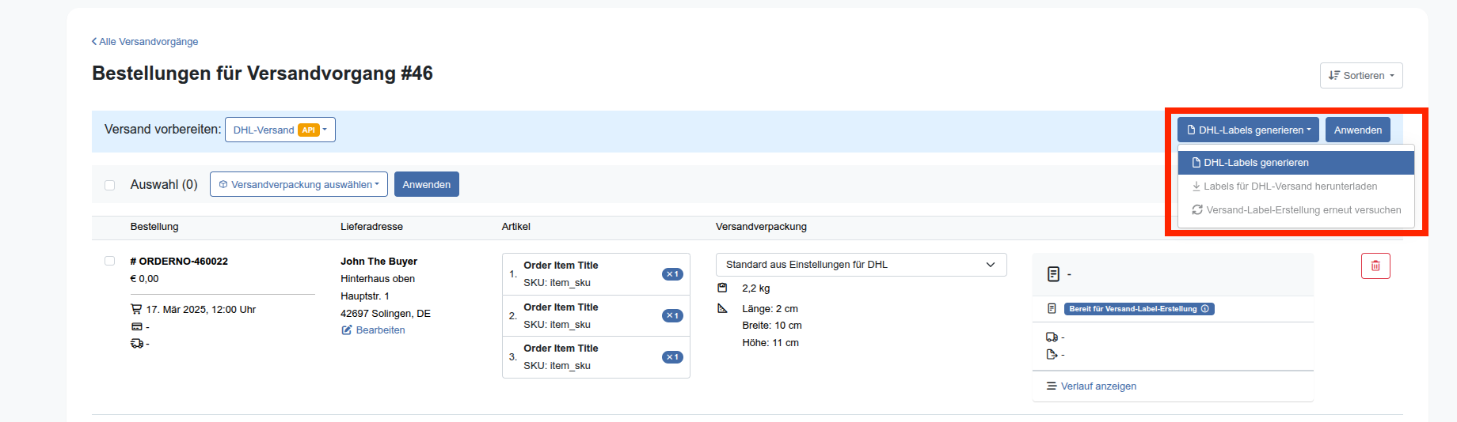Toggle the select-all Auswahl checkbox
This screenshot has height=422, width=1457.
point(109,185)
